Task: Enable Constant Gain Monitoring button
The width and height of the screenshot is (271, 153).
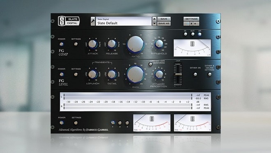Action: point(150,65)
